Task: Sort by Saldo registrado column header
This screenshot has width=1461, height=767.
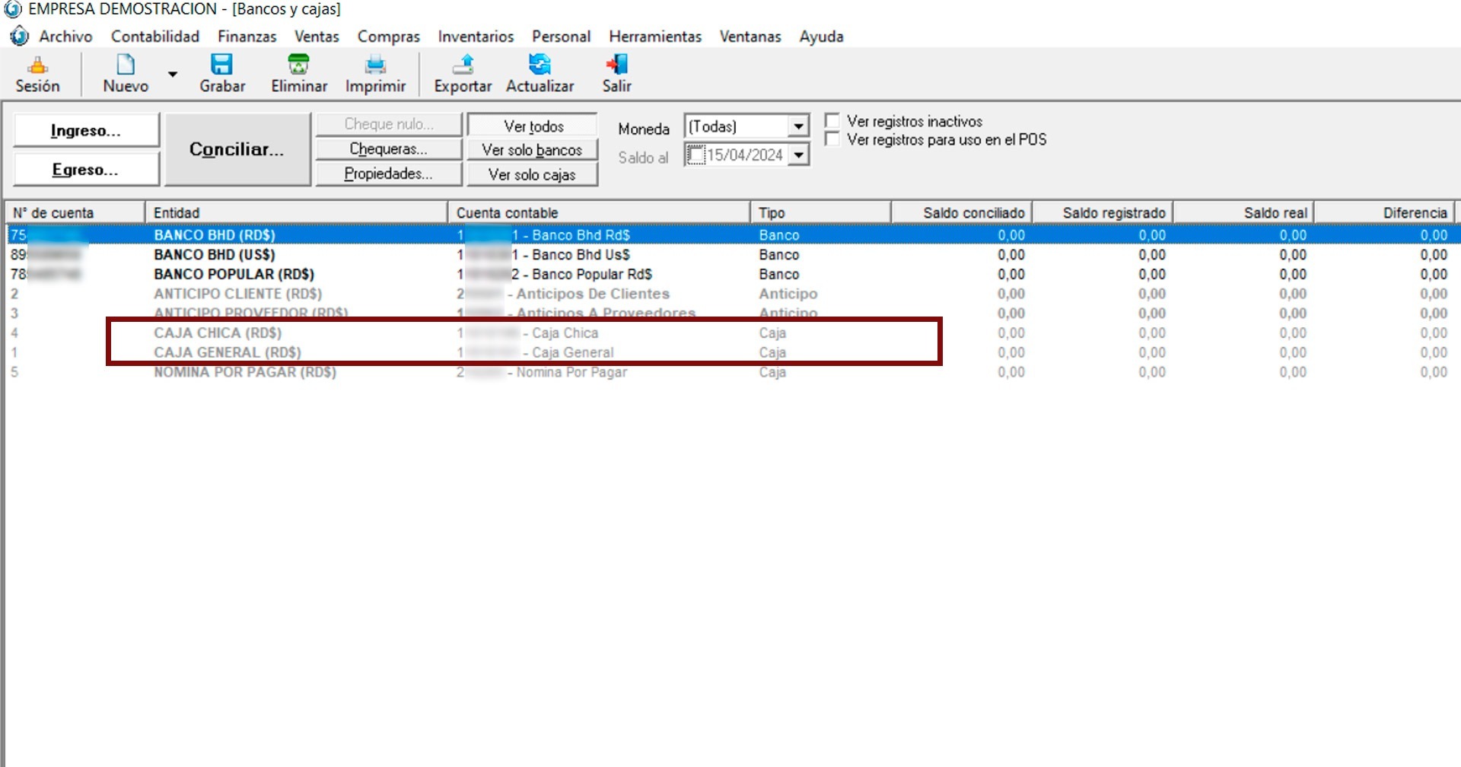Action: coord(1113,213)
